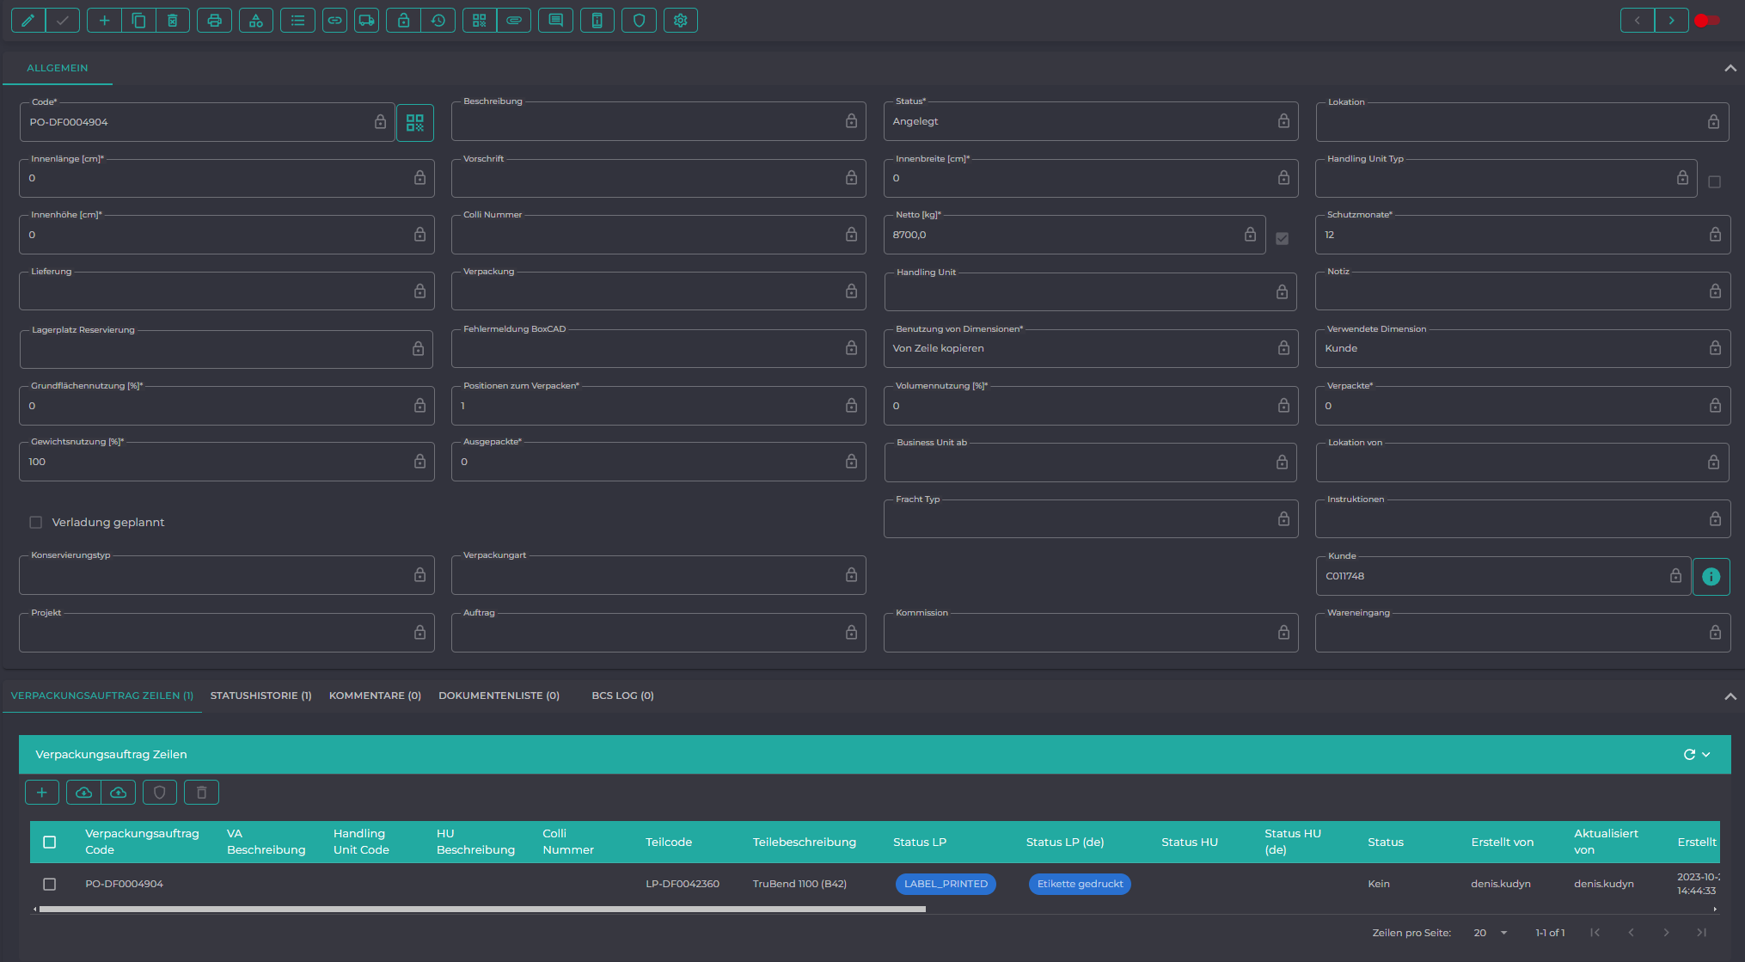This screenshot has height=962, width=1745.
Task: Tick the select-all checkbox in table header
Action: click(x=50, y=843)
